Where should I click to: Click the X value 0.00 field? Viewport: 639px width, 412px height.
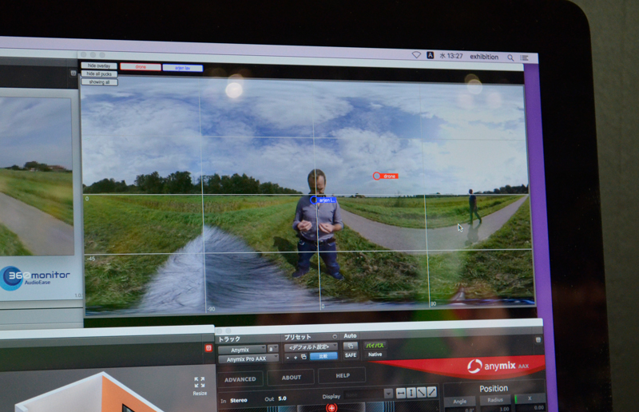point(530,407)
